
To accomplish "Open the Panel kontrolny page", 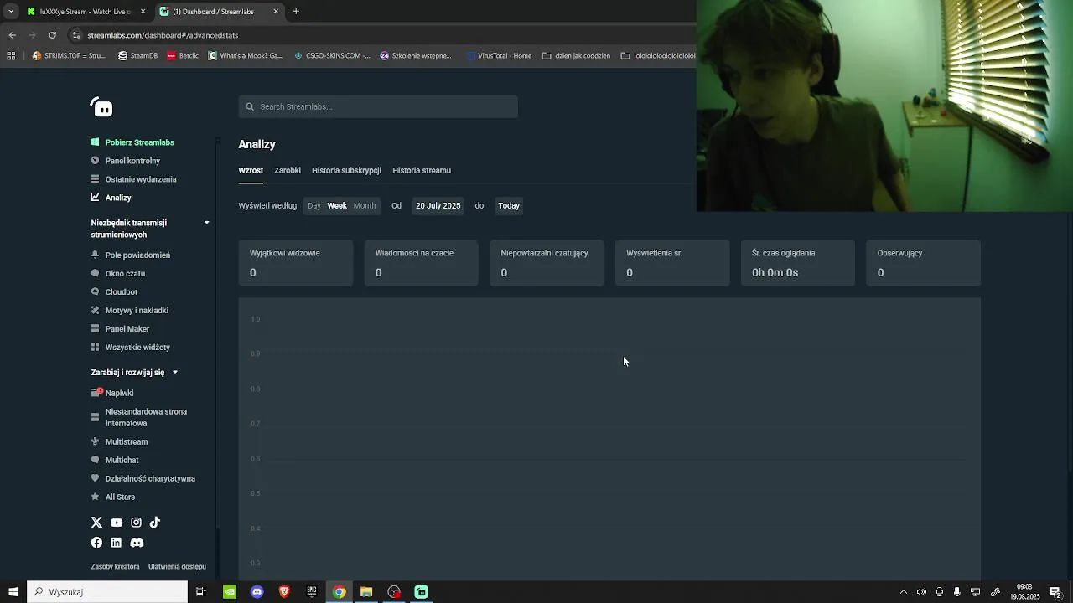I will point(132,161).
